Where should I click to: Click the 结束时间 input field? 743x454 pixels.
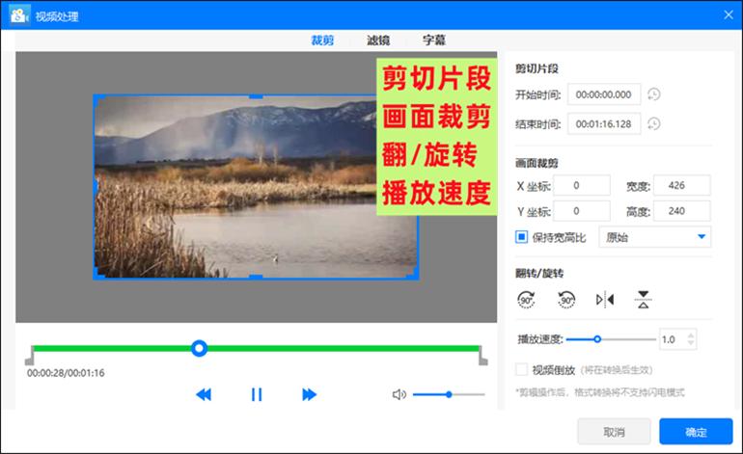tap(604, 124)
